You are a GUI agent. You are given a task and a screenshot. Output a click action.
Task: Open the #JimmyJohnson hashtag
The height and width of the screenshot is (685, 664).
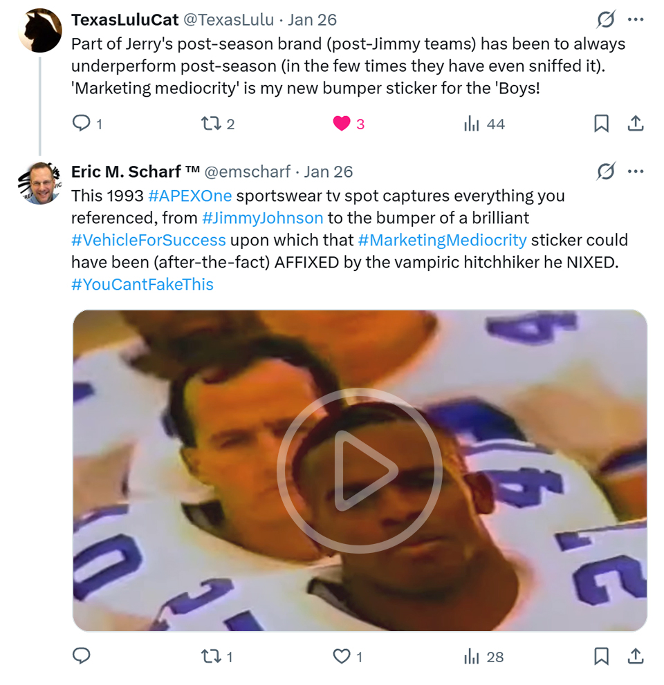tap(263, 218)
